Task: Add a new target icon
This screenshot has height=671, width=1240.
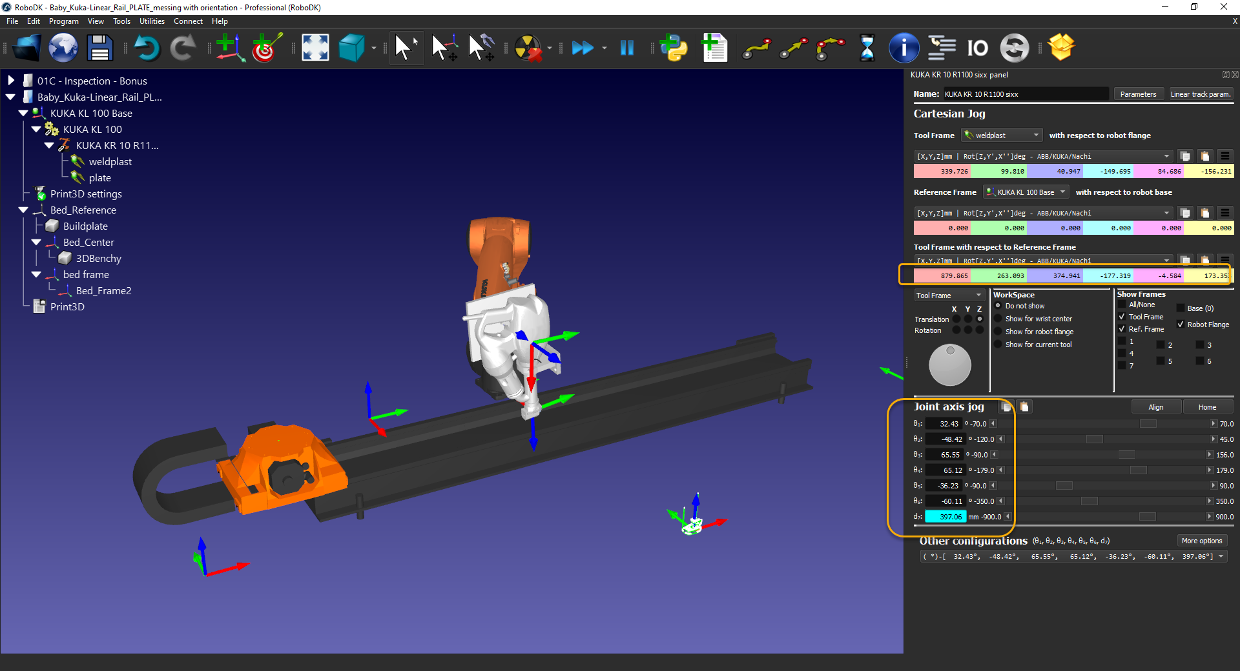Action: 267,48
